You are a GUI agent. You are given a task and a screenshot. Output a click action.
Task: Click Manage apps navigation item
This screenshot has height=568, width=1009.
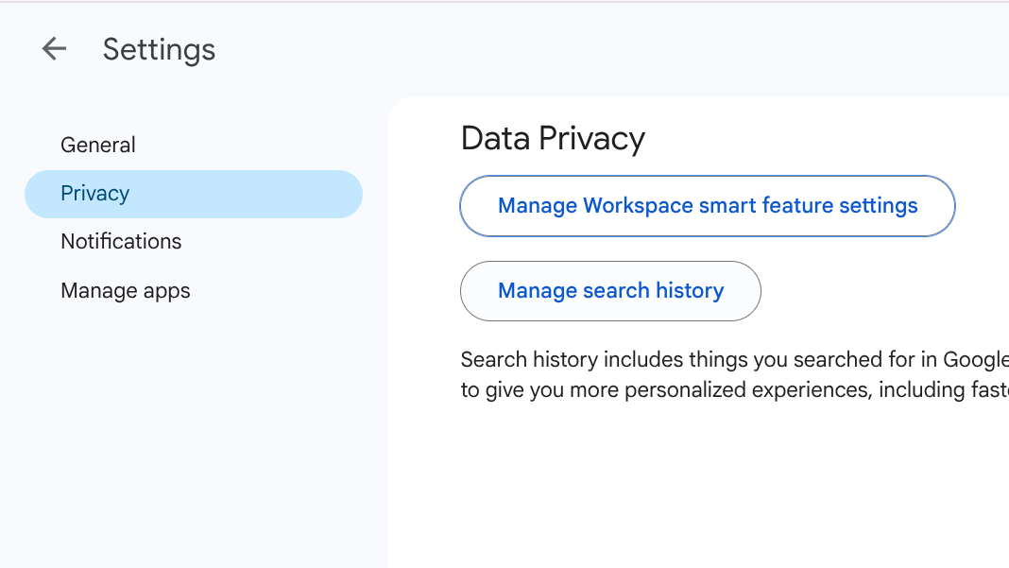pos(125,290)
